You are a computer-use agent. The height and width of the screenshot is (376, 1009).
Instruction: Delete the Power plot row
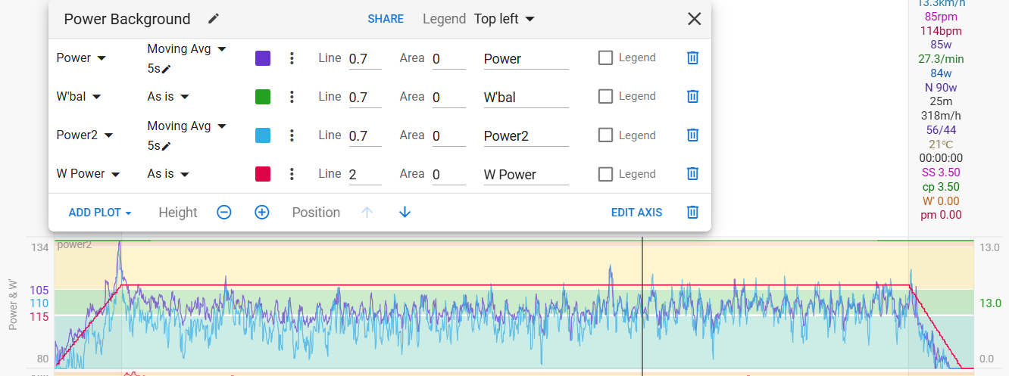(x=692, y=57)
